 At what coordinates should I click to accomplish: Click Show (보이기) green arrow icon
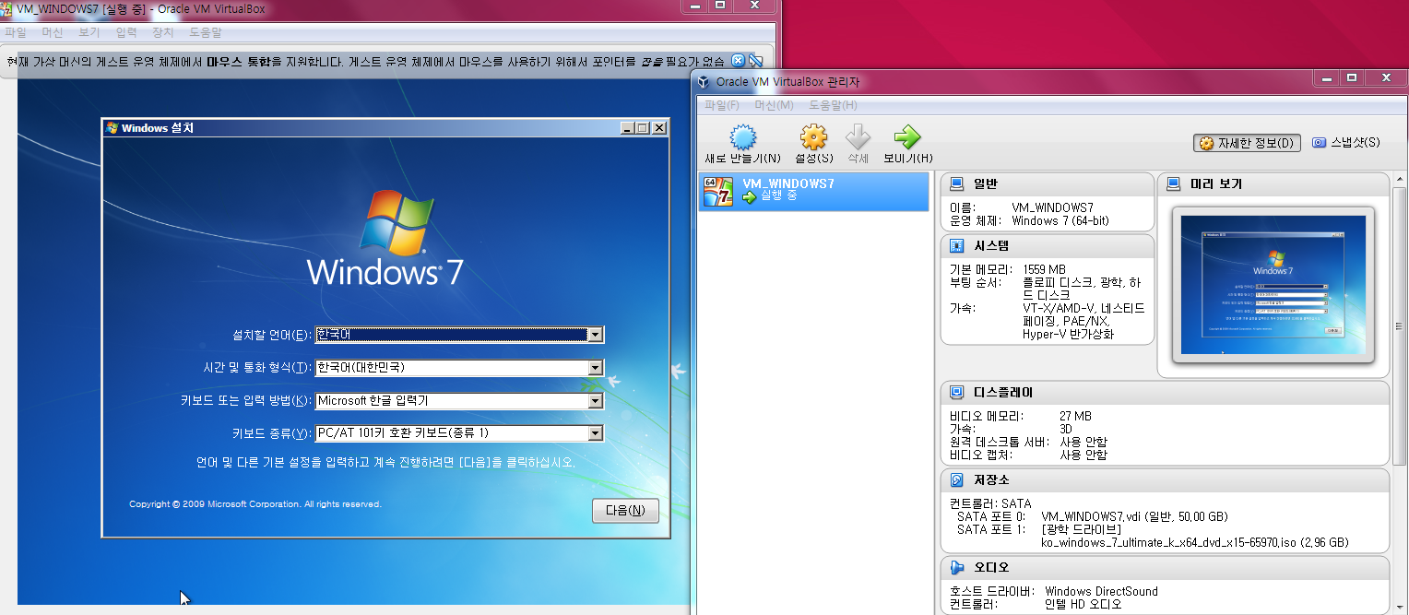[907, 138]
